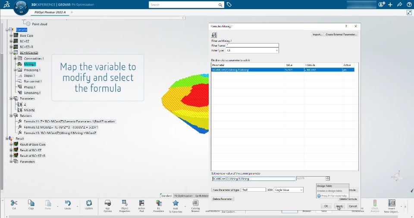Open the Action Pad

pyautogui.click(x=142, y=206)
